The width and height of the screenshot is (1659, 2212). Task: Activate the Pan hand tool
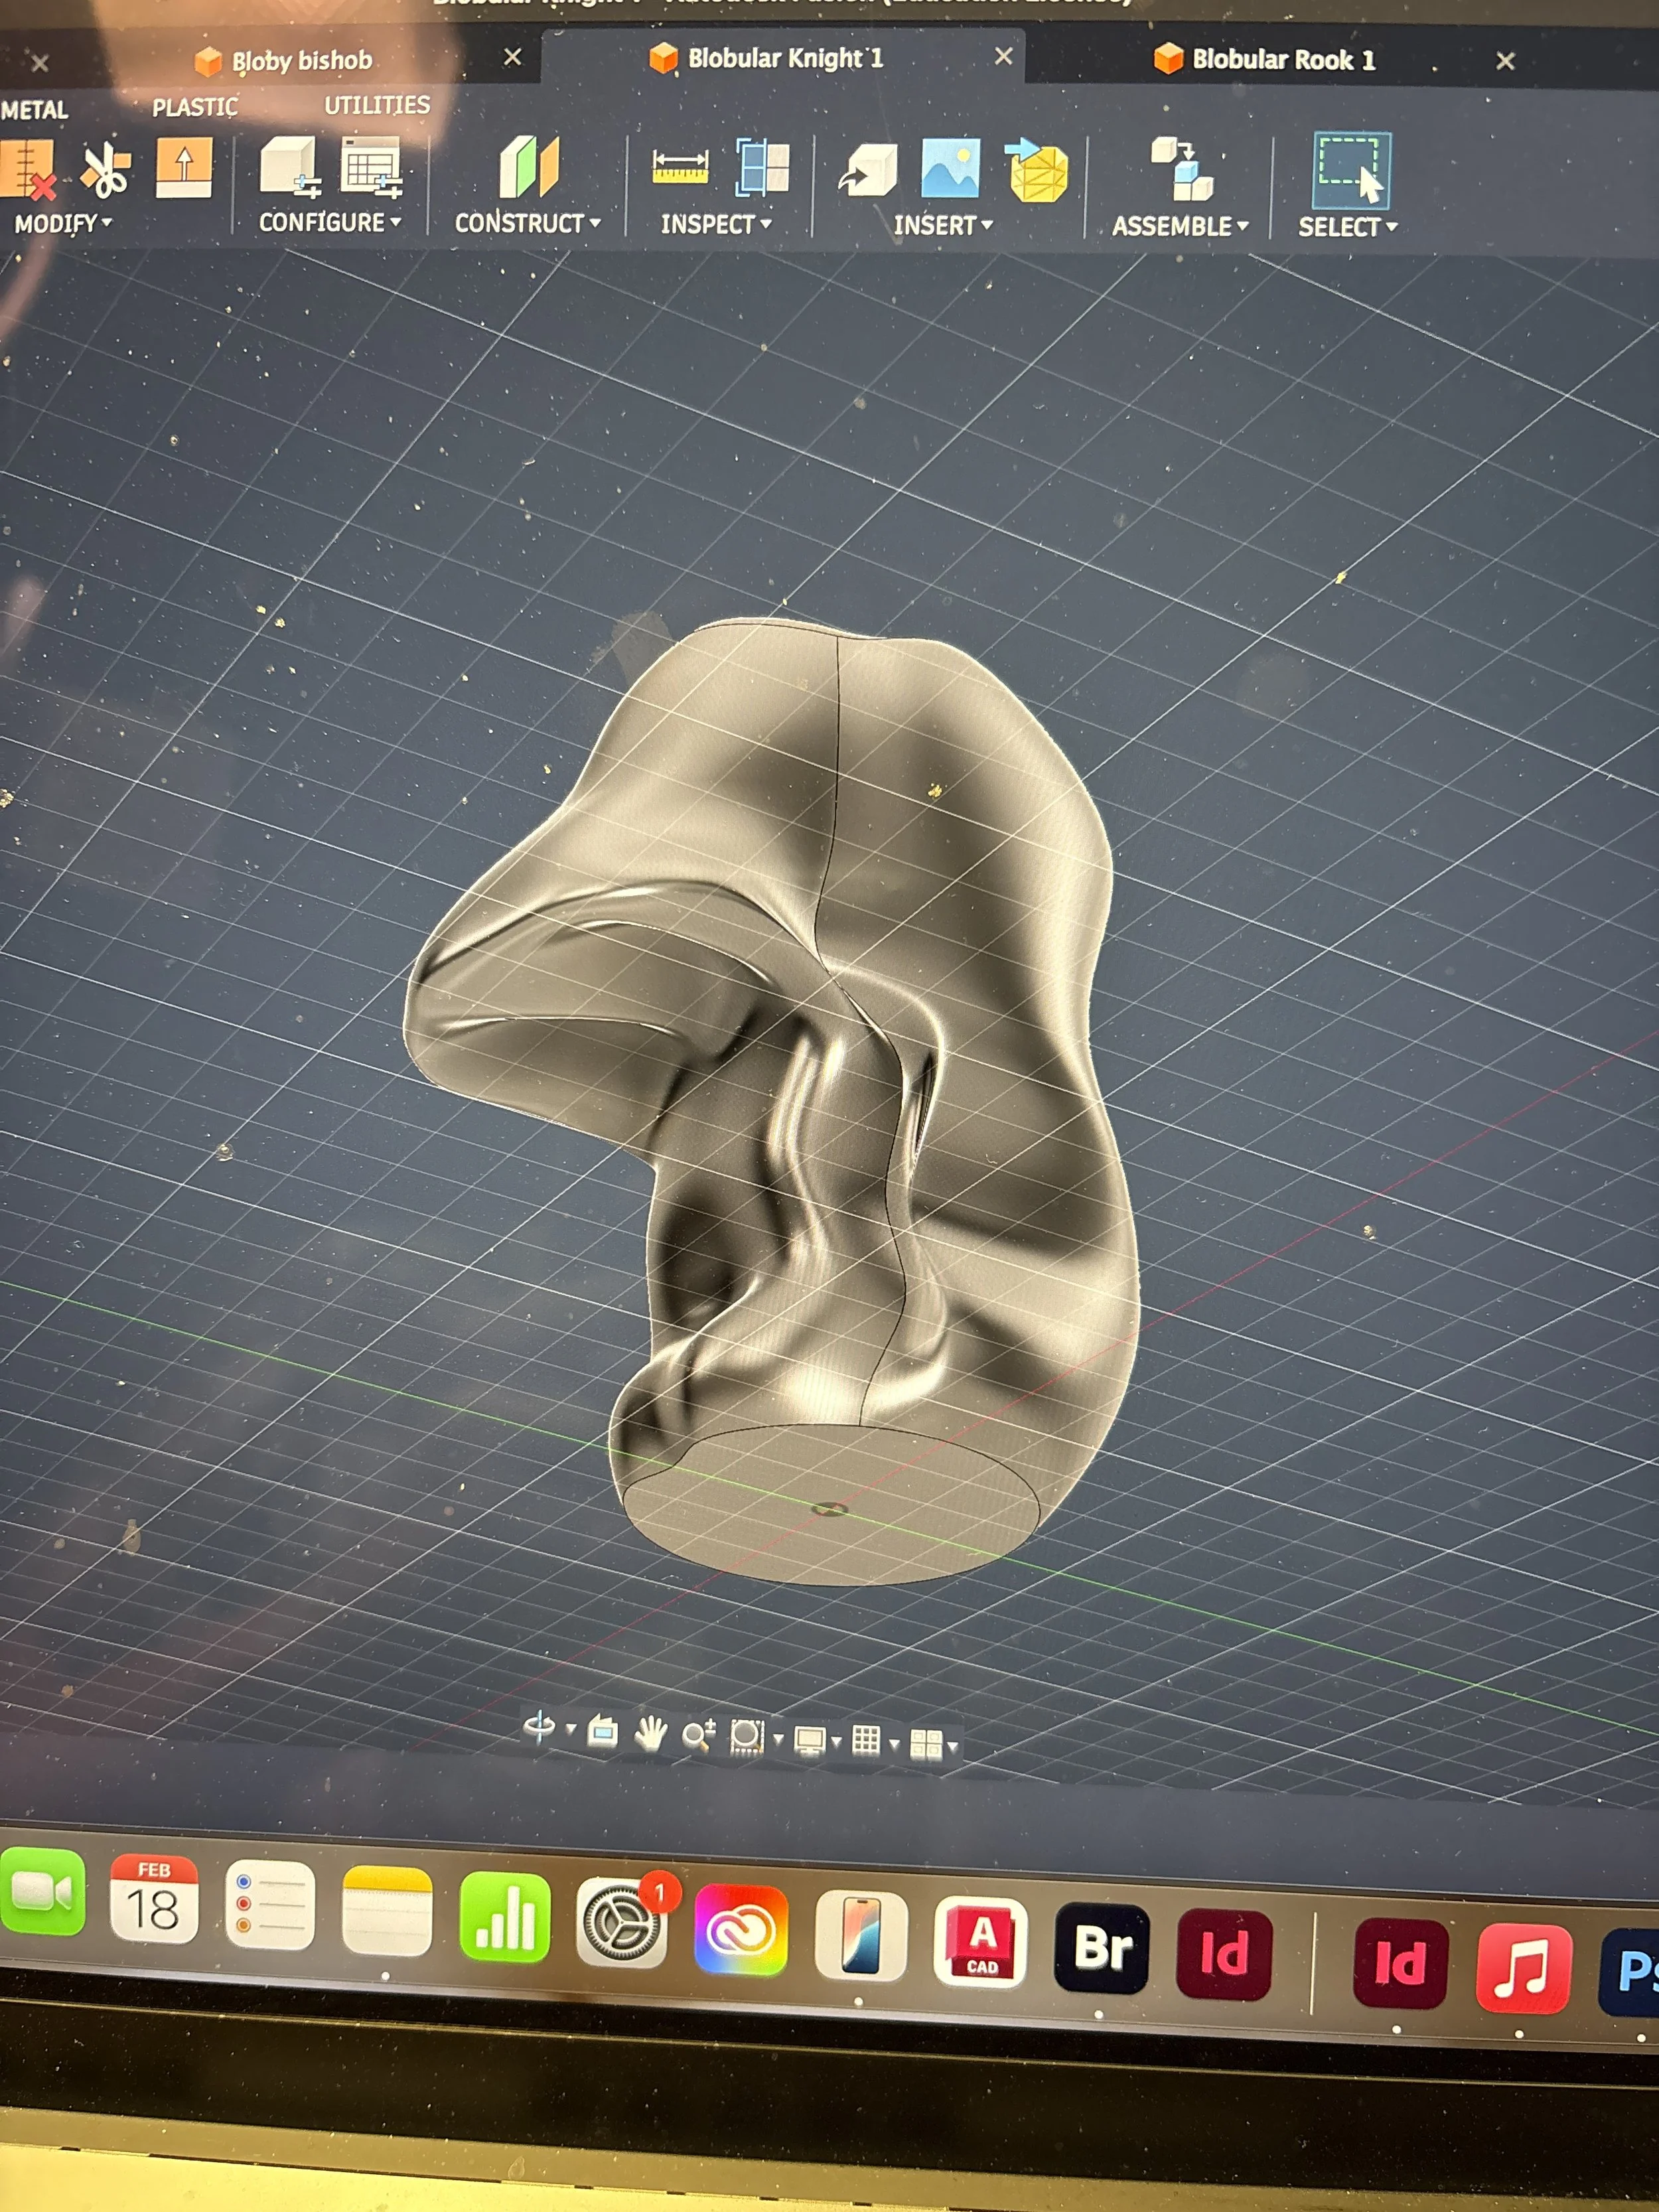pyautogui.click(x=650, y=1733)
